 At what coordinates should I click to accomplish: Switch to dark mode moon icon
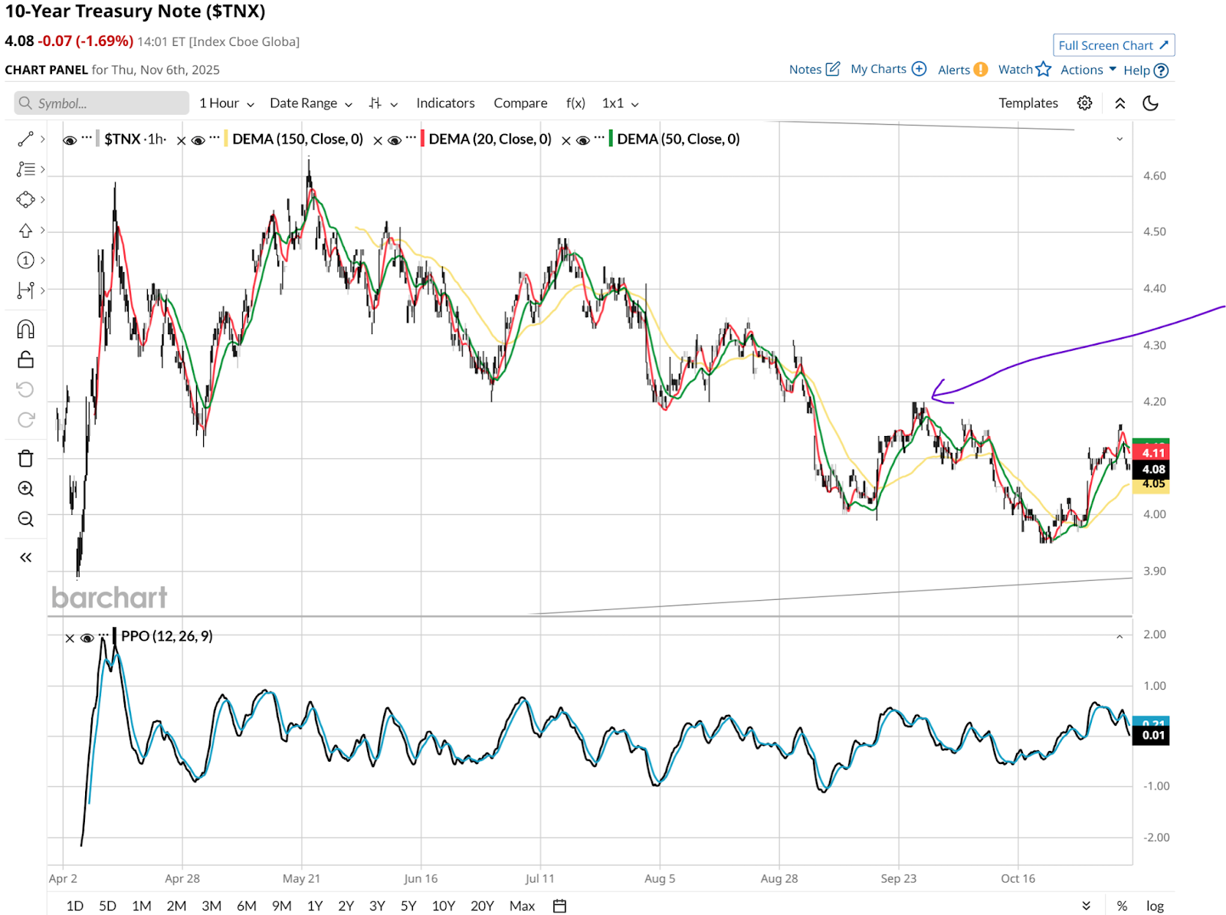coord(1150,103)
